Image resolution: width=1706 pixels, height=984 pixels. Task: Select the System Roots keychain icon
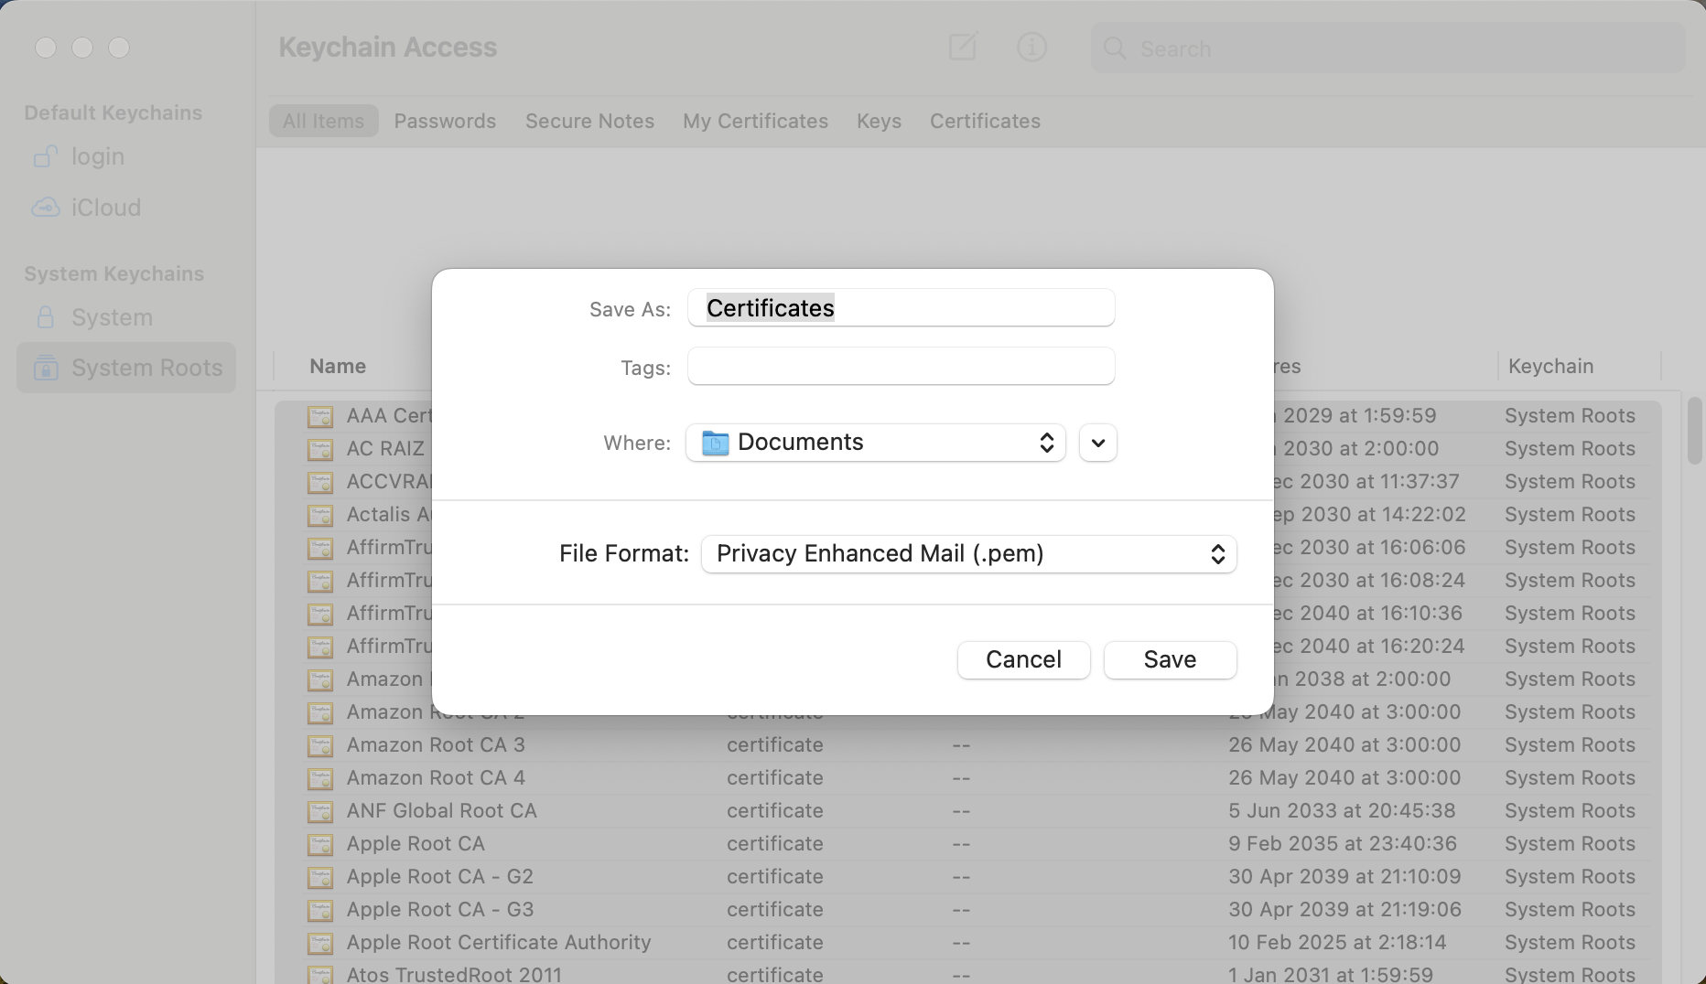tap(44, 368)
